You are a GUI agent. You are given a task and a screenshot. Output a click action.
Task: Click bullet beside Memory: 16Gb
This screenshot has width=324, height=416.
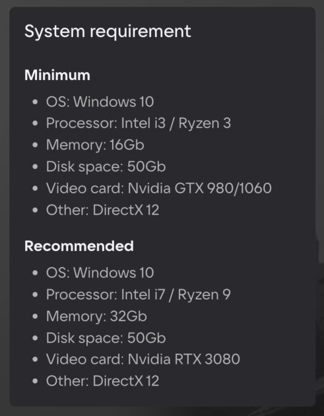point(35,145)
